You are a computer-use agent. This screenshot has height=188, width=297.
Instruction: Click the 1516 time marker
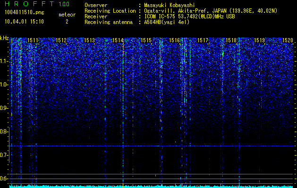click(174, 40)
